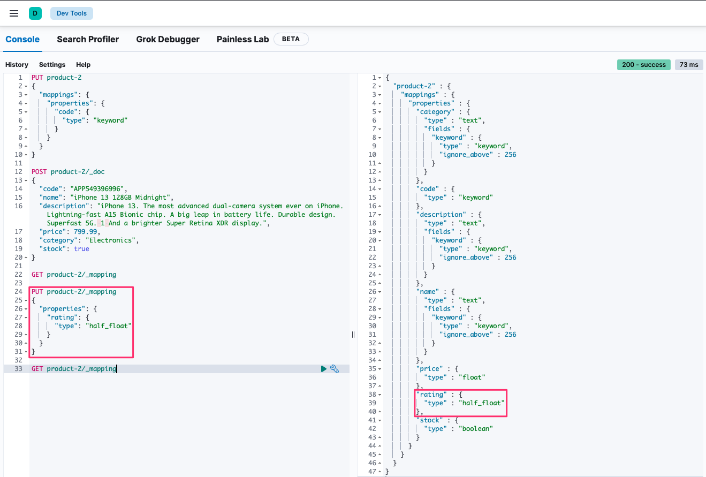Open the Help menu

click(x=83, y=65)
